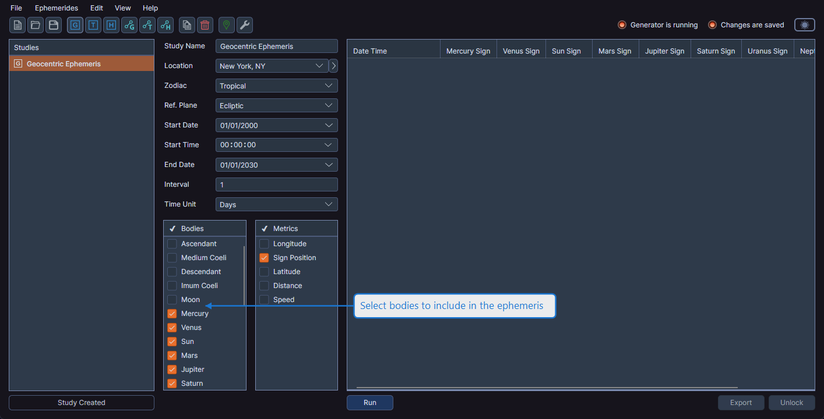This screenshot has height=419, width=824.
Task: Uncheck the Sign Position metric
Action: 263,257
